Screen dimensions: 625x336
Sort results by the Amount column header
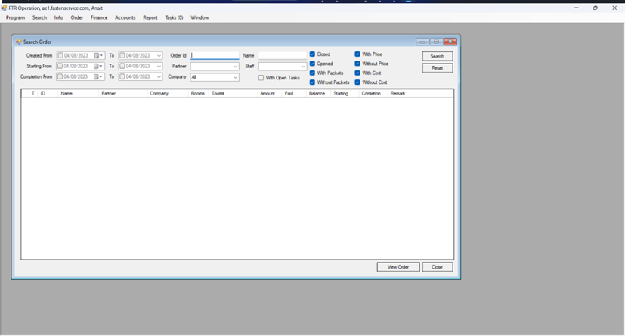(268, 94)
